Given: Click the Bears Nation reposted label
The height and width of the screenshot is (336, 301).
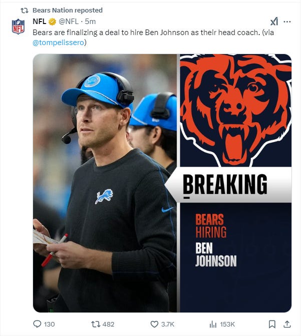Looking at the screenshot, I should click(68, 11).
